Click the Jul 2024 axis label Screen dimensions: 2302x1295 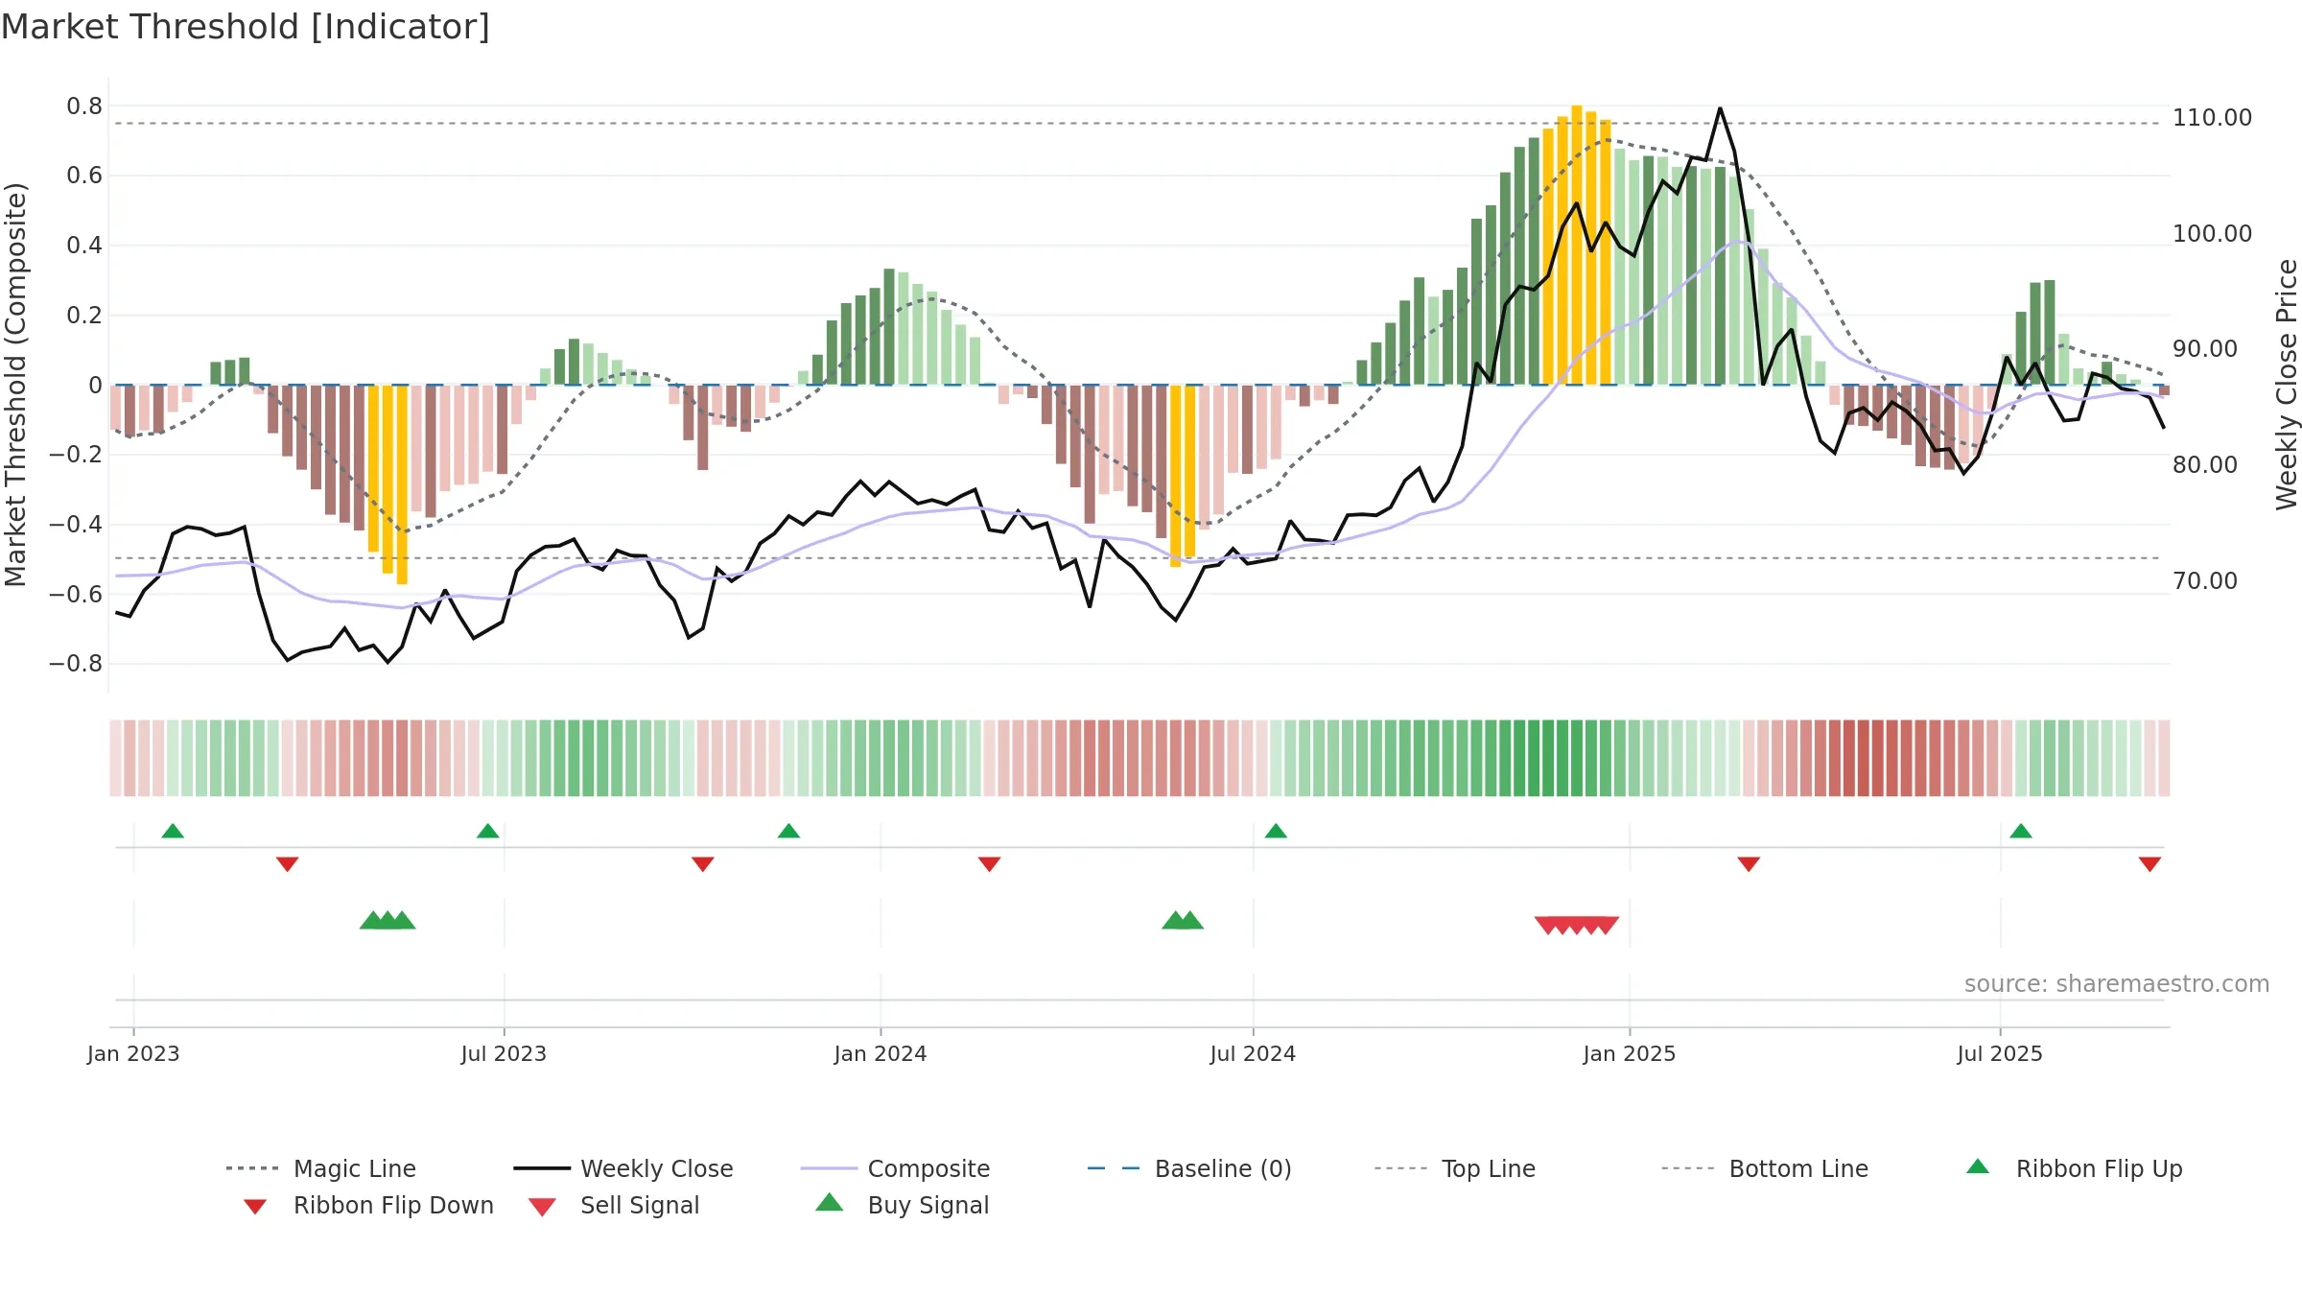[x=1253, y=1053]
